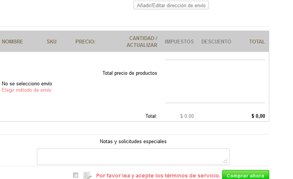Viewport: 293px width, 179px height.
Task: Select the IMPUESTOS column header
Action: tap(179, 42)
